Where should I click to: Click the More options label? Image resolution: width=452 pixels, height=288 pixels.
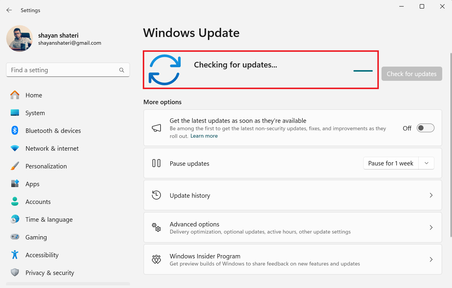(162, 102)
